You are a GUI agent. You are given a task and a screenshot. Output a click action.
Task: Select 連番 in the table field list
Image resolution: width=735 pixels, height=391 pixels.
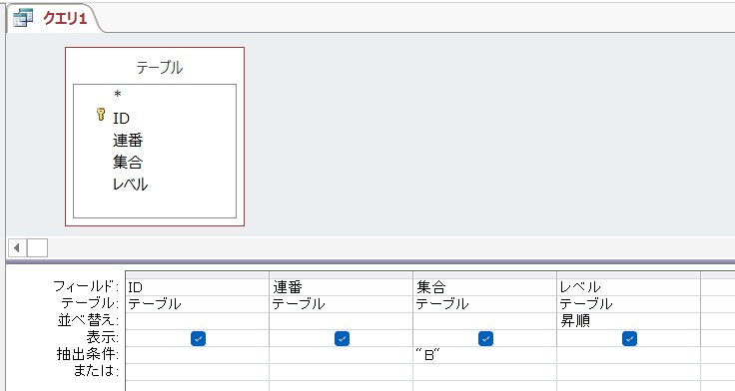coord(128,140)
